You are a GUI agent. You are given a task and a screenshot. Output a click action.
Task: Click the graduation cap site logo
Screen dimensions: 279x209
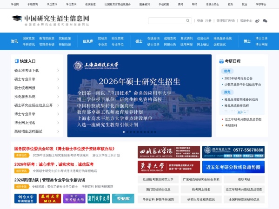(x=17, y=19)
